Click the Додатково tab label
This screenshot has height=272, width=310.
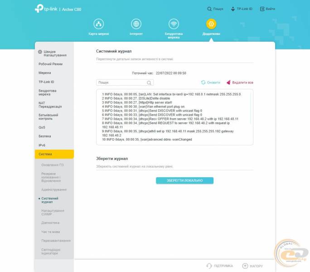pyautogui.click(x=211, y=34)
